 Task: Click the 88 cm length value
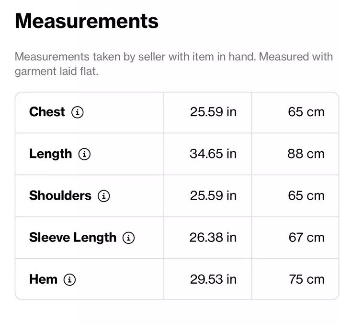point(306,154)
